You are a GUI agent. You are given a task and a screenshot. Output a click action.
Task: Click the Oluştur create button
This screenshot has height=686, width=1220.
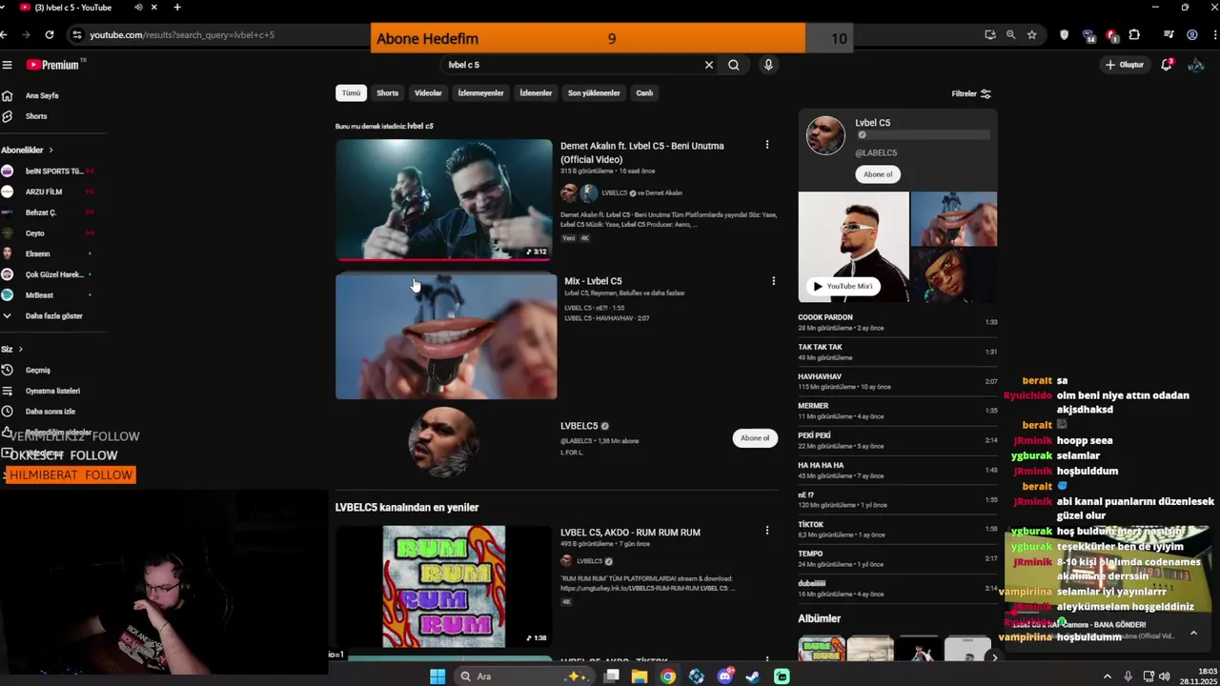[x=1125, y=65]
